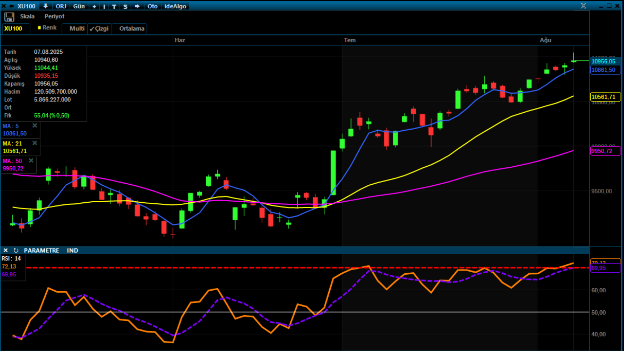Open the Periyot dropdown menu

(x=54, y=16)
